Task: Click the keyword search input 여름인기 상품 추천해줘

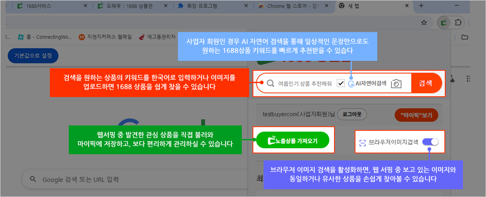Action: tap(305, 83)
